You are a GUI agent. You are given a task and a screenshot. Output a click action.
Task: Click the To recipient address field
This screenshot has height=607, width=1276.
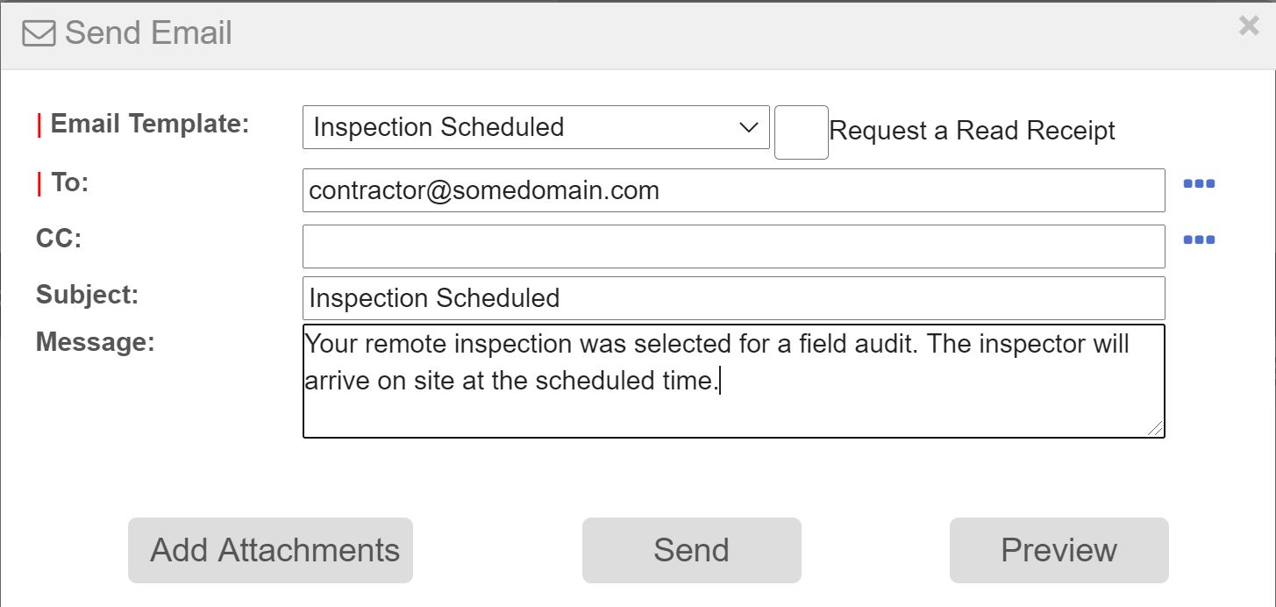733,190
